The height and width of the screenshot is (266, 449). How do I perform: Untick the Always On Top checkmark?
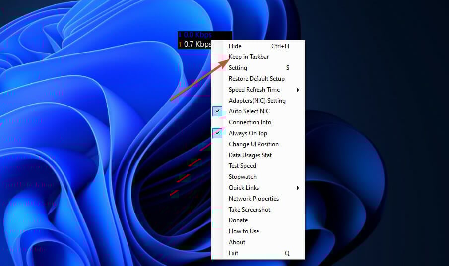[x=217, y=133]
